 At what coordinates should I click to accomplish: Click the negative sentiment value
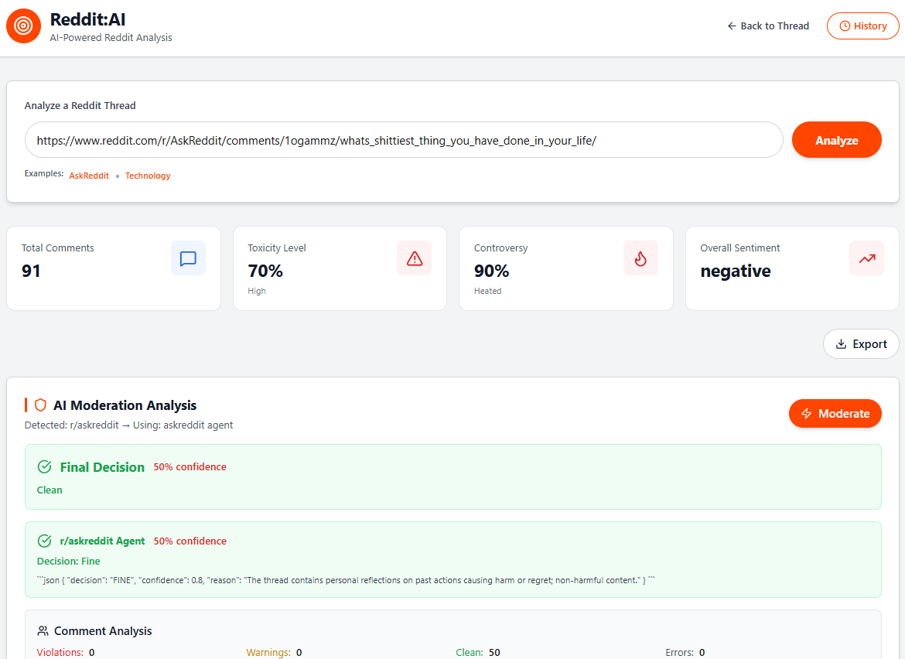(x=736, y=271)
